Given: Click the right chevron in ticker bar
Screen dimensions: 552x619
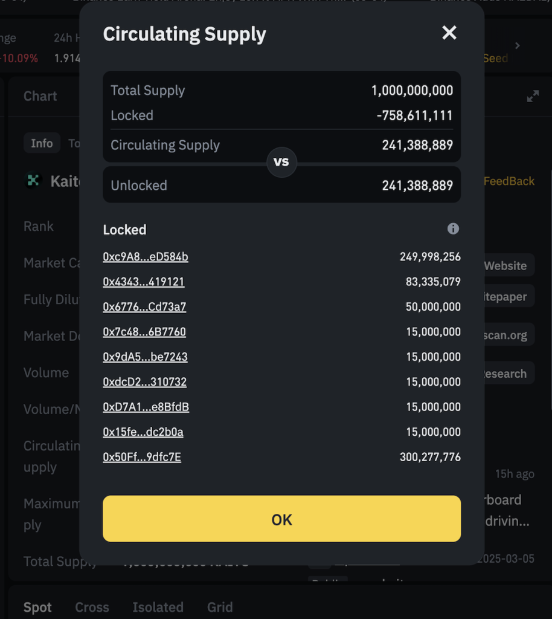Looking at the screenshot, I should [517, 45].
